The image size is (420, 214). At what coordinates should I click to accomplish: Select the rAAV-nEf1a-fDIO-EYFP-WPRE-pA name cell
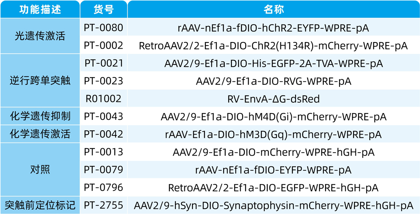pyautogui.click(x=273, y=170)
